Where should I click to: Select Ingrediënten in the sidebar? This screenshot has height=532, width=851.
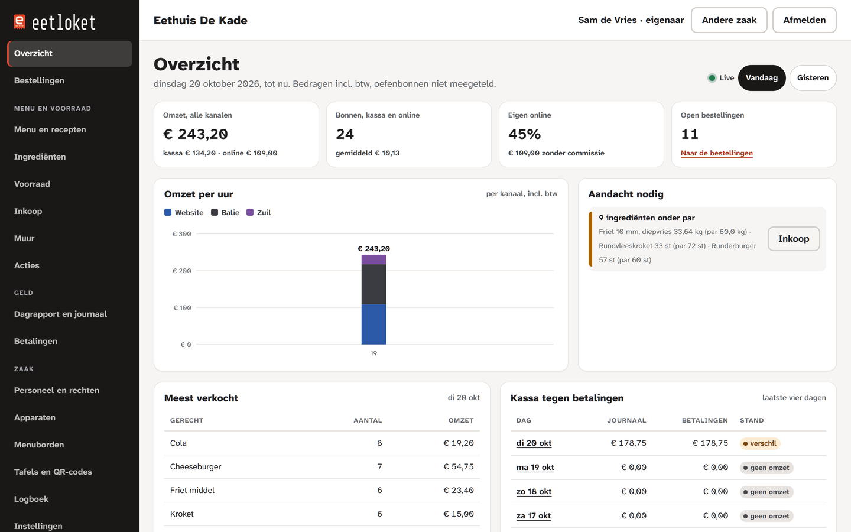point(70,157)
